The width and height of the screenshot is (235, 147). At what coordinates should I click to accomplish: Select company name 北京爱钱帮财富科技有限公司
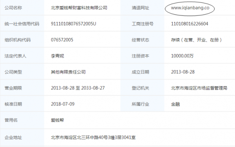79,8
